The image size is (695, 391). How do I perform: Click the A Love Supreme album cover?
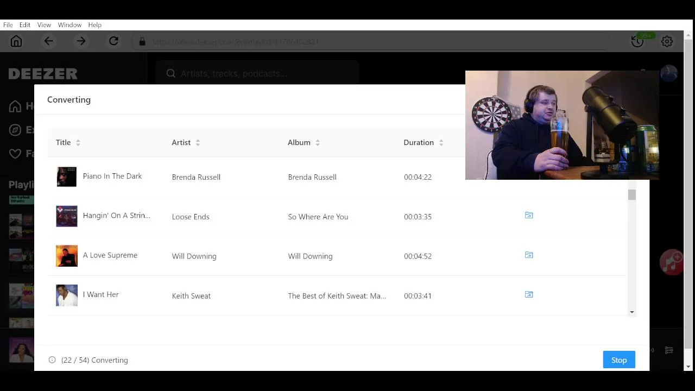point(67,256)
